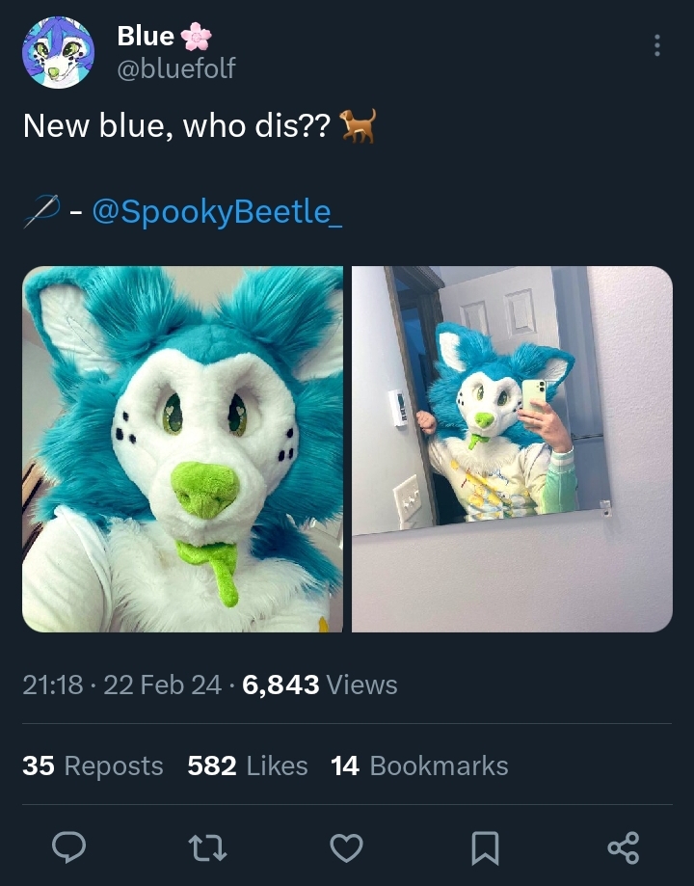Open the three-dot more options menu

tap(656, 45)
